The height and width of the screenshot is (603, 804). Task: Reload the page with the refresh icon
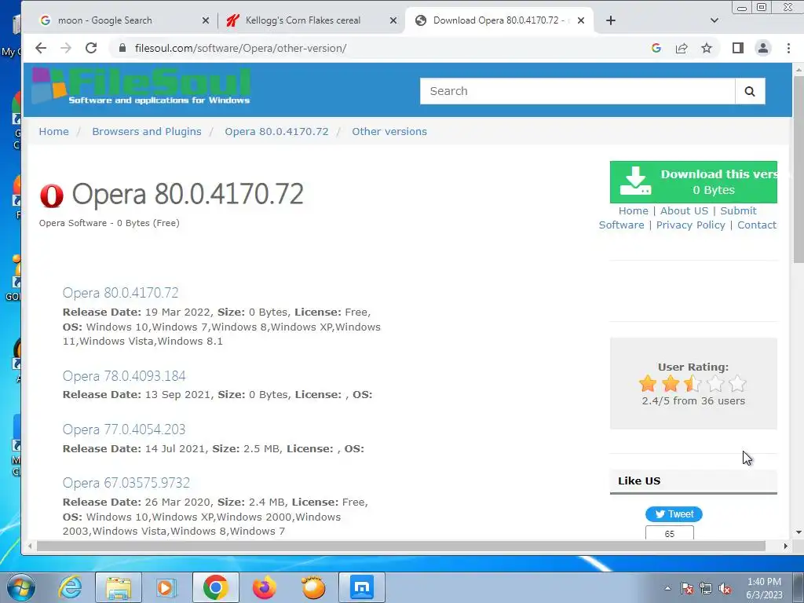(91, 48)
